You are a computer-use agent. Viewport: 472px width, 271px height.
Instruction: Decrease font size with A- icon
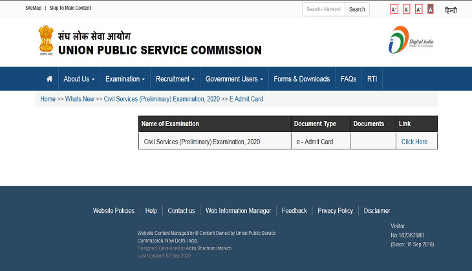click(x=419, y=9)
